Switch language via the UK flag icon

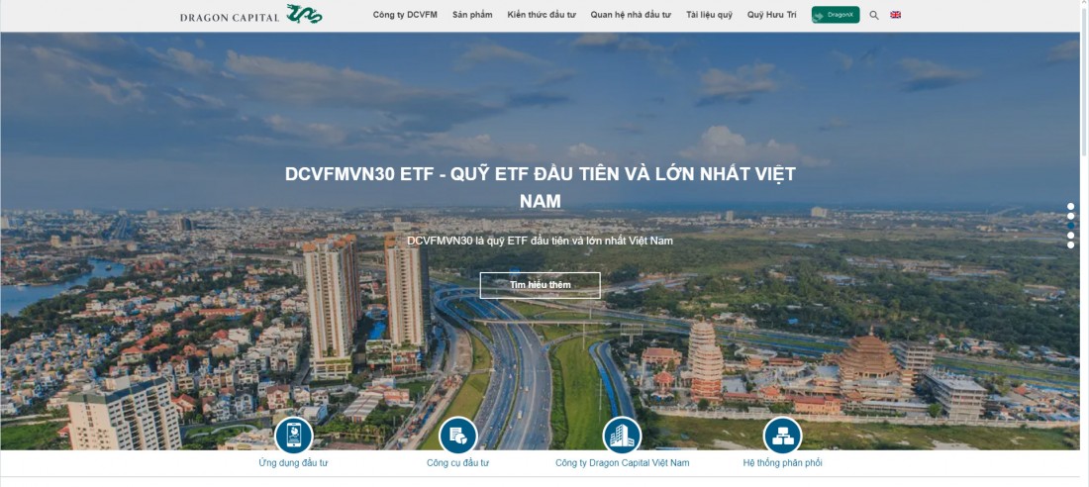895,15
